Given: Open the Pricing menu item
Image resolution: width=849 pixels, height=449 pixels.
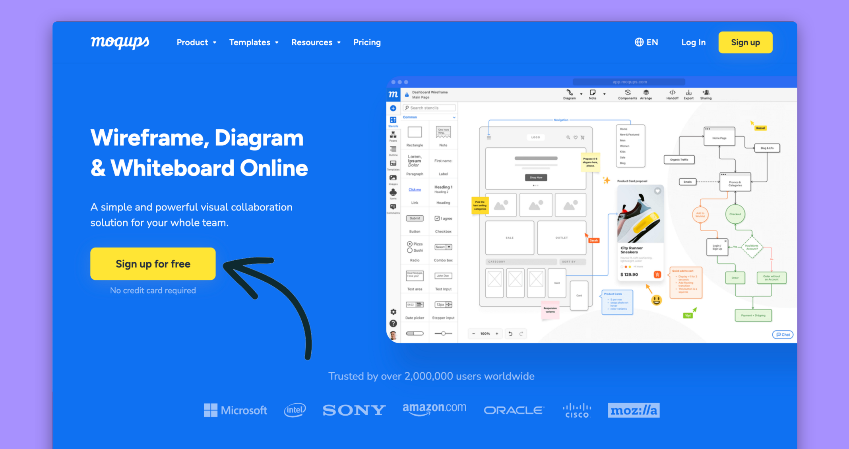Looking at the screenshot, I should pos(366,42).
